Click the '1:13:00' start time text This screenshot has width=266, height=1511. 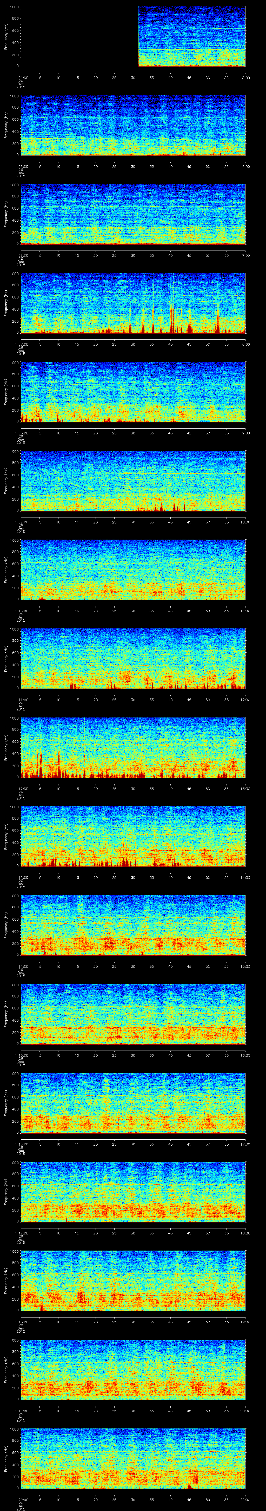(x=21, y=877)
